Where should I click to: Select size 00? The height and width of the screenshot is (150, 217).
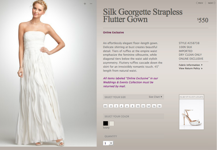pos(105,106)
